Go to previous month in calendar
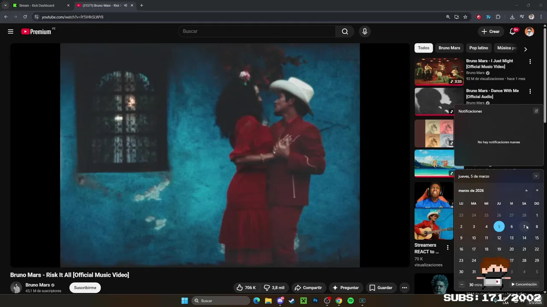Screen dimensions: 547x307 tap(526, 191)
